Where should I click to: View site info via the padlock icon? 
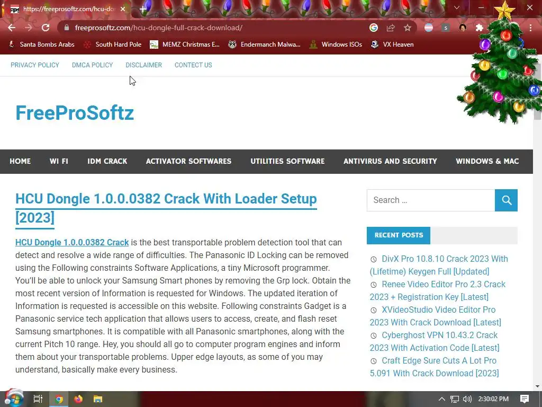coord(67,28)
